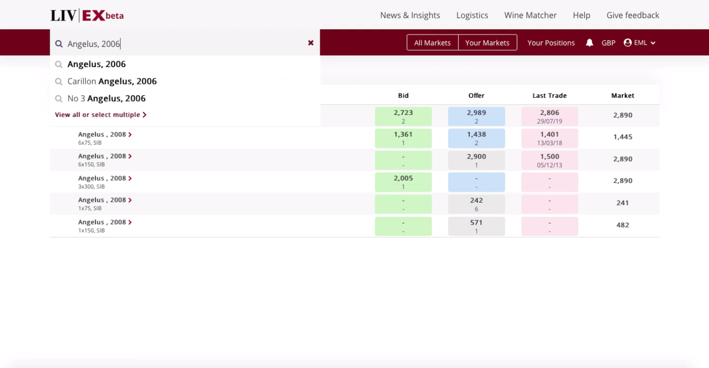Click the Market column header

(x=623, y=96)
